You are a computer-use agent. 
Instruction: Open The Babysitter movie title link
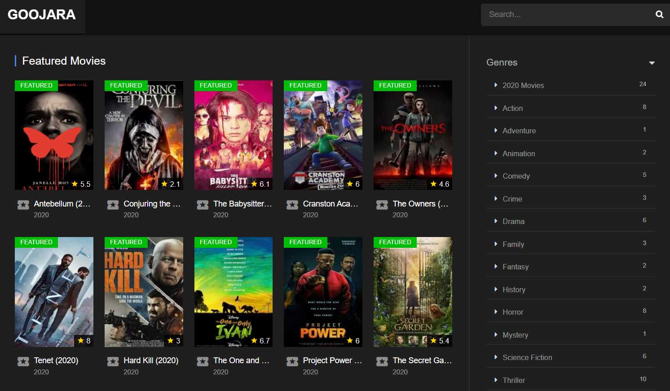[x=242, y=204]
